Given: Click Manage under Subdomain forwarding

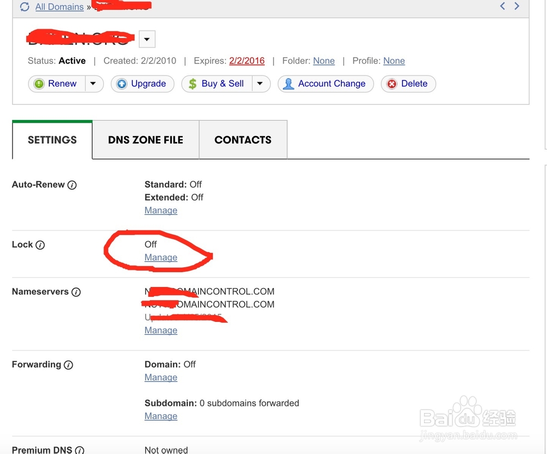Looking at the screenshot, I should (161, 416).
